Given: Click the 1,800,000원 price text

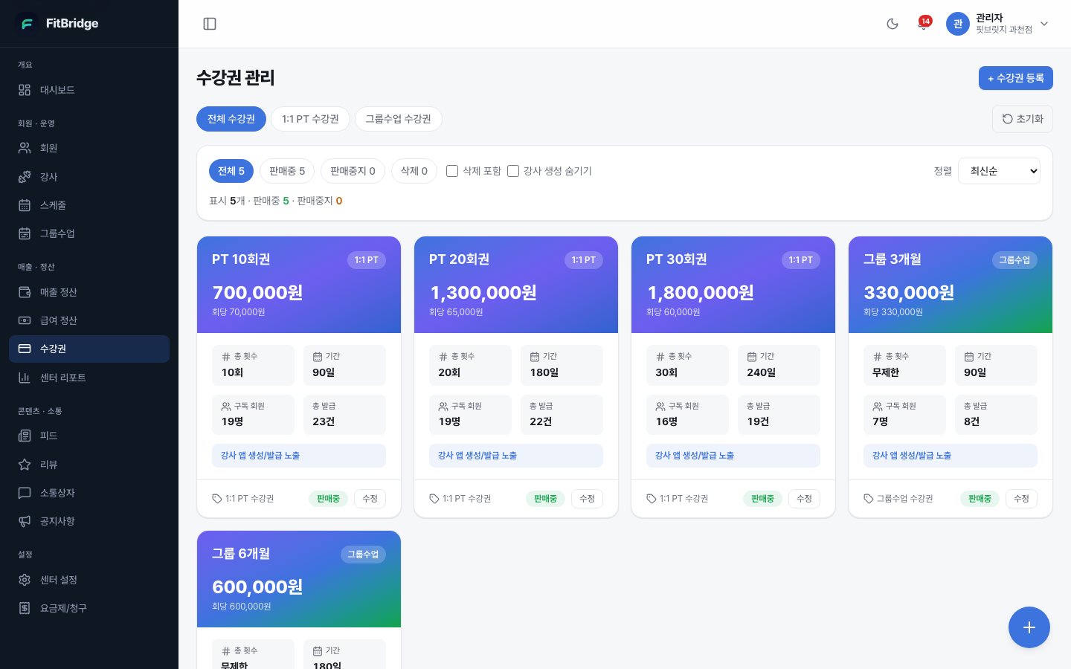Looking at the screenshot, I should [701, 293].
